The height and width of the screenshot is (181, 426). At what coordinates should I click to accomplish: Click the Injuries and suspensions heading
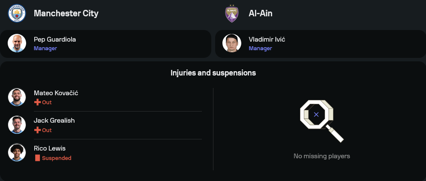[213, 73]
